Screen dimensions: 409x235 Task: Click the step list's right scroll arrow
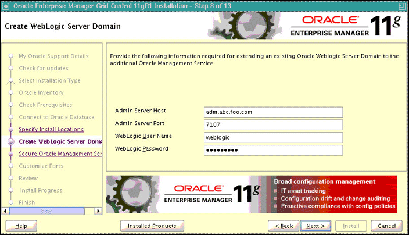click(x=98, y=211)
